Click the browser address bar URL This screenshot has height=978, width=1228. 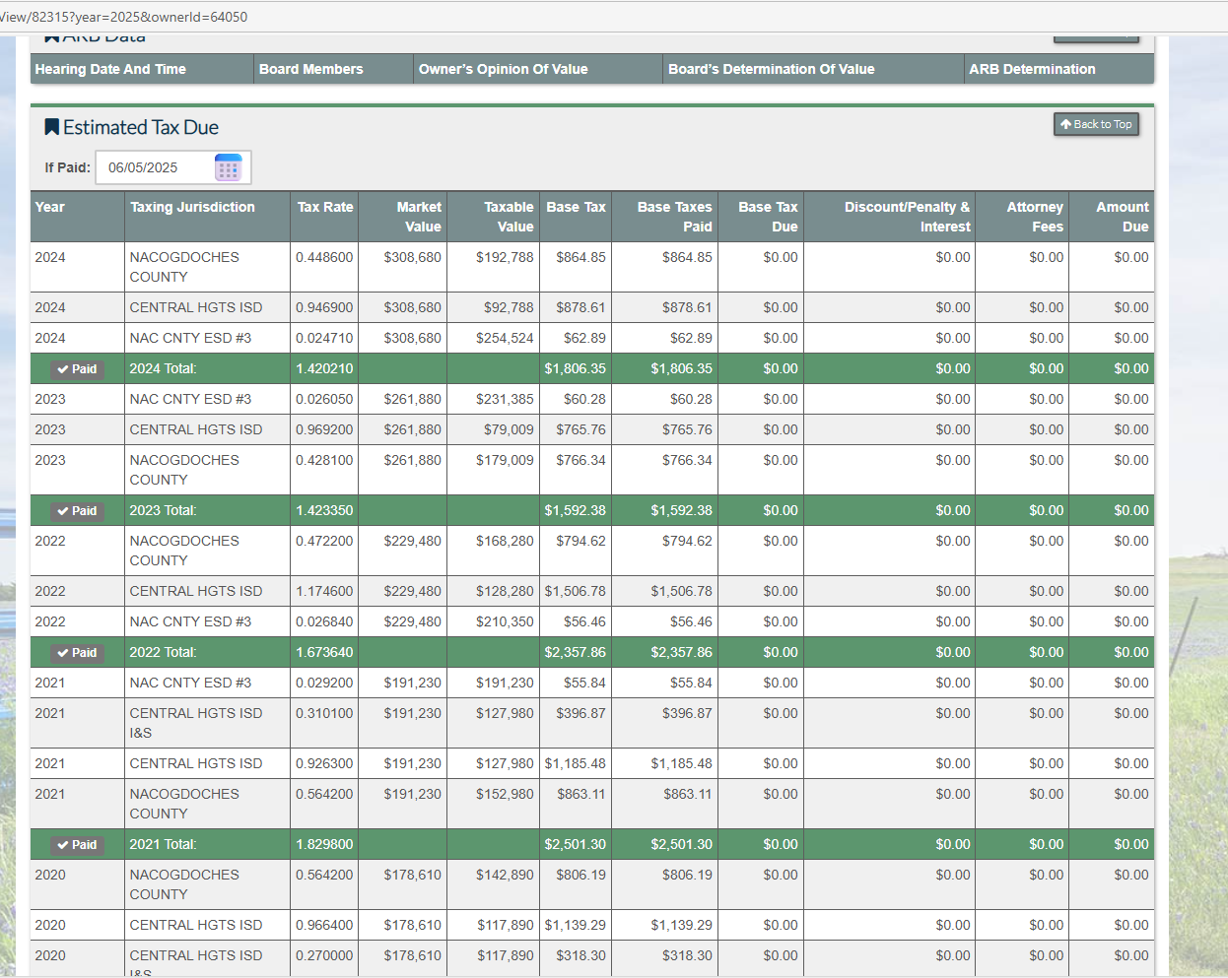coord(124,17)
